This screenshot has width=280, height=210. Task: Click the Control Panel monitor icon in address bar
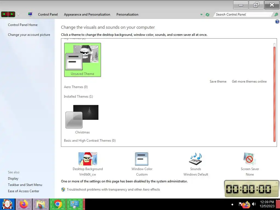pos(30,14)
